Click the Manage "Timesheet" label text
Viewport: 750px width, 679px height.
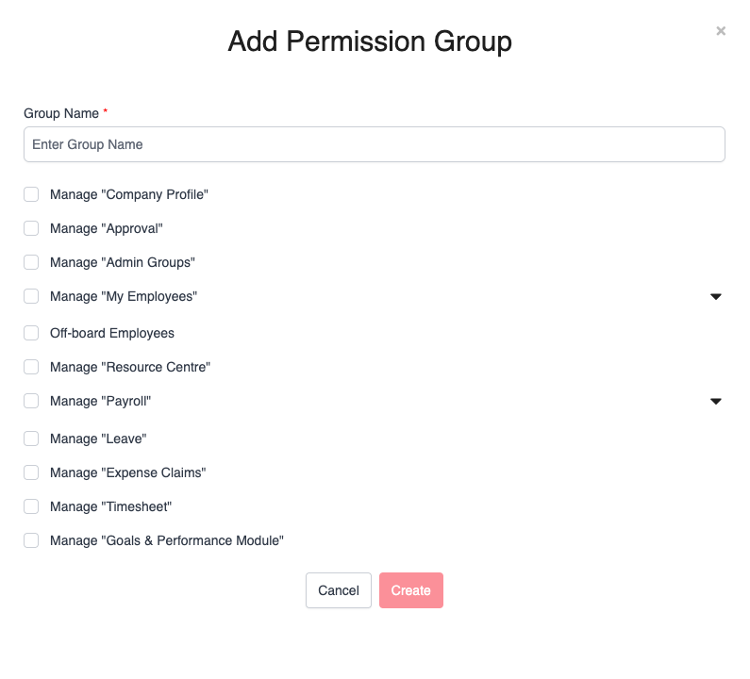(110, 506)
